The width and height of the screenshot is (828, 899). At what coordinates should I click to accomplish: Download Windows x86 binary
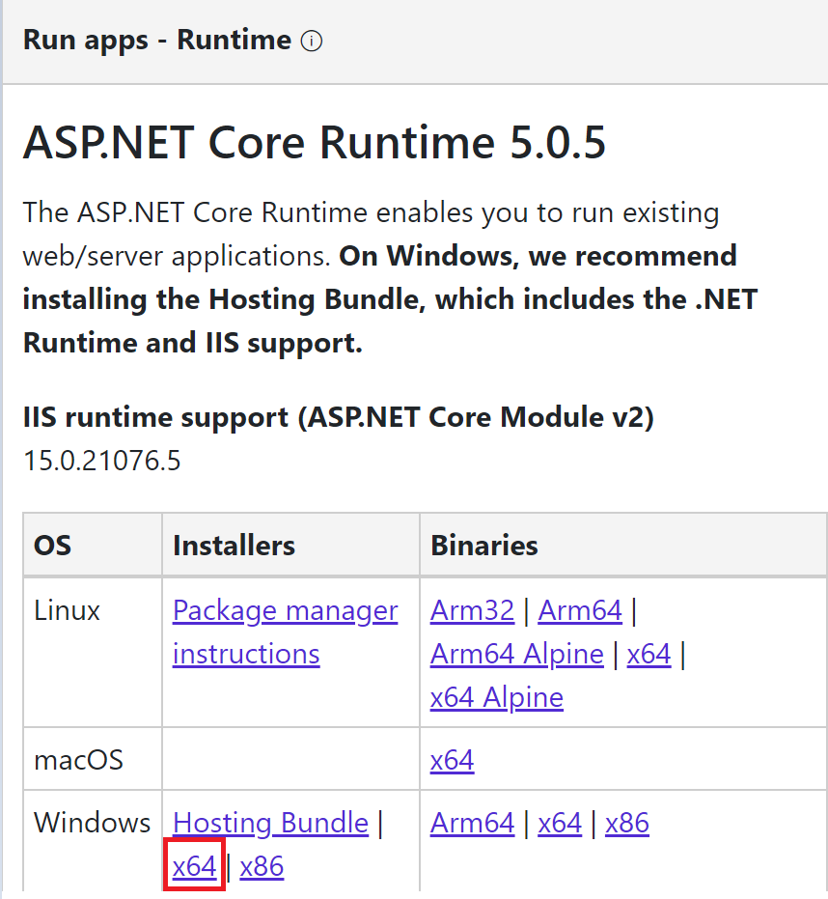click(627, 824)
